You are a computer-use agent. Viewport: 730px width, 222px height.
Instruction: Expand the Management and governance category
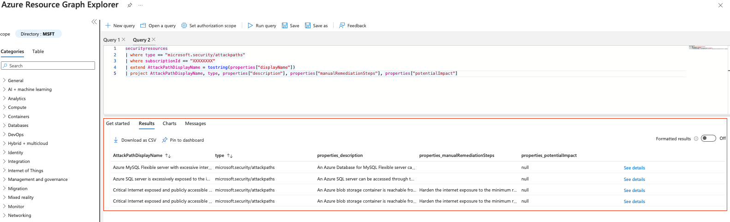(x=4, y=179)
